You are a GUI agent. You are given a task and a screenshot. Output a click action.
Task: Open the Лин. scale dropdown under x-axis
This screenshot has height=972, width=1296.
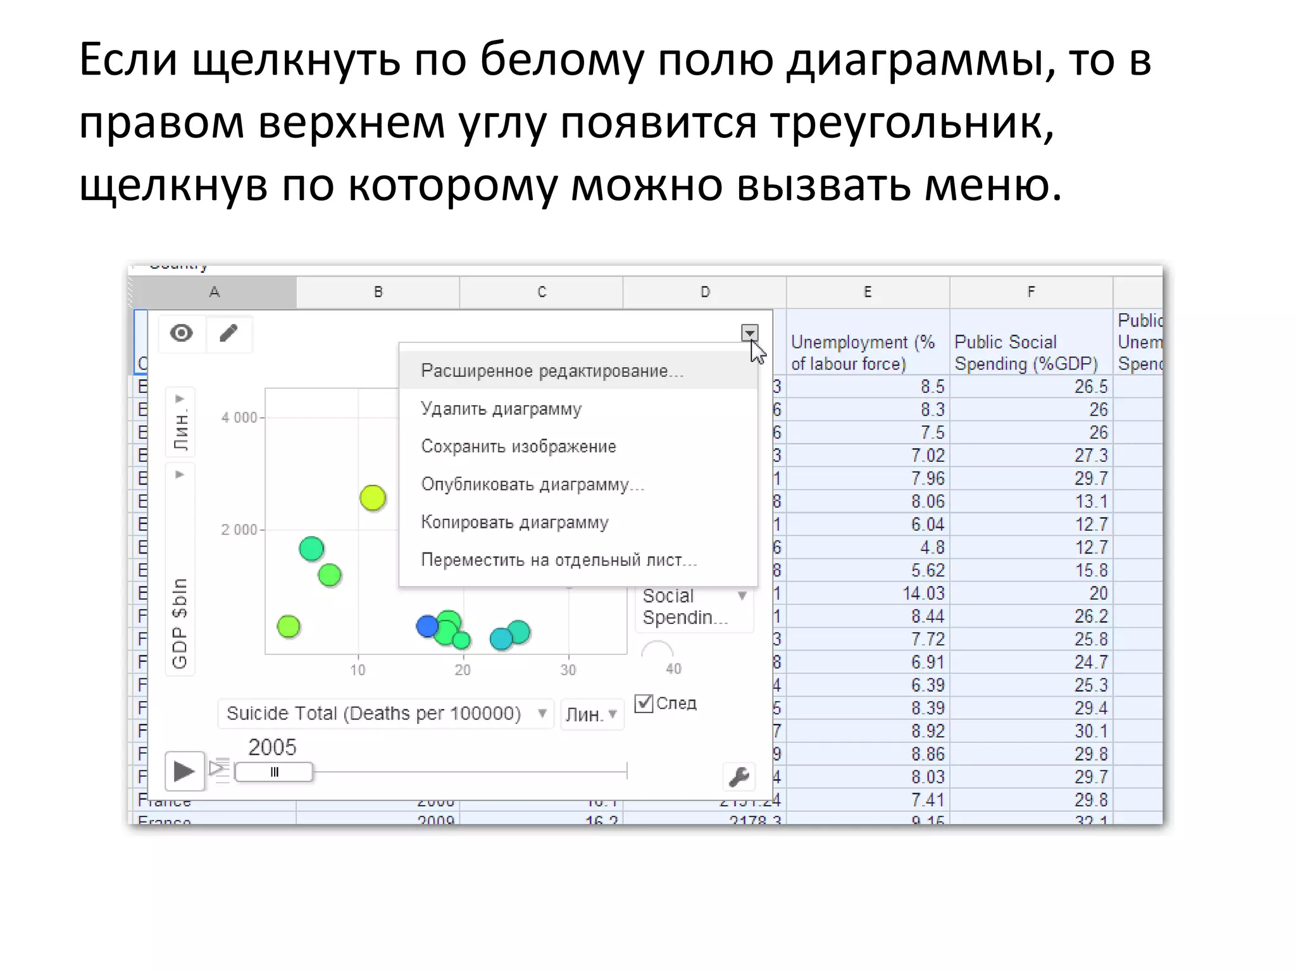pyautogui.click(x=592, y=714)
